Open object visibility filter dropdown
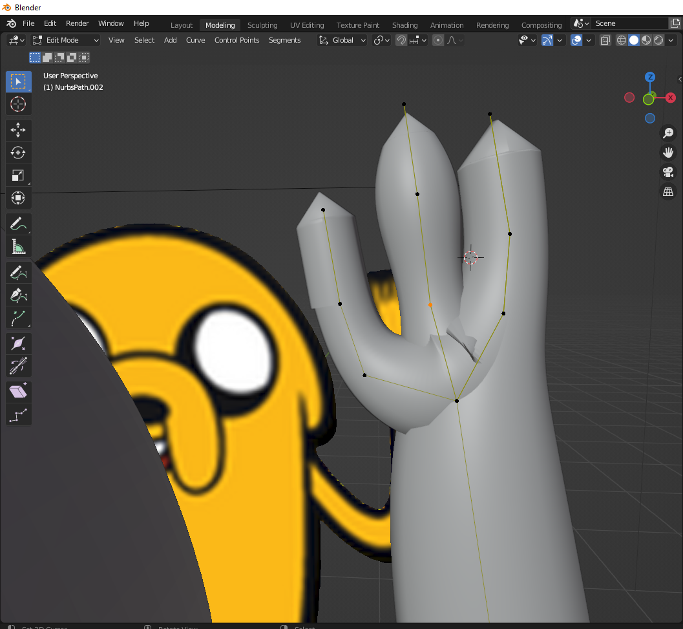Screen dimensions: 683x629 tap(527, 41)
